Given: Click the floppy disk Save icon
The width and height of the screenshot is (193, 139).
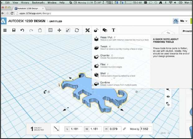Looking at the screenshot, I should click(x=14, y=30).
